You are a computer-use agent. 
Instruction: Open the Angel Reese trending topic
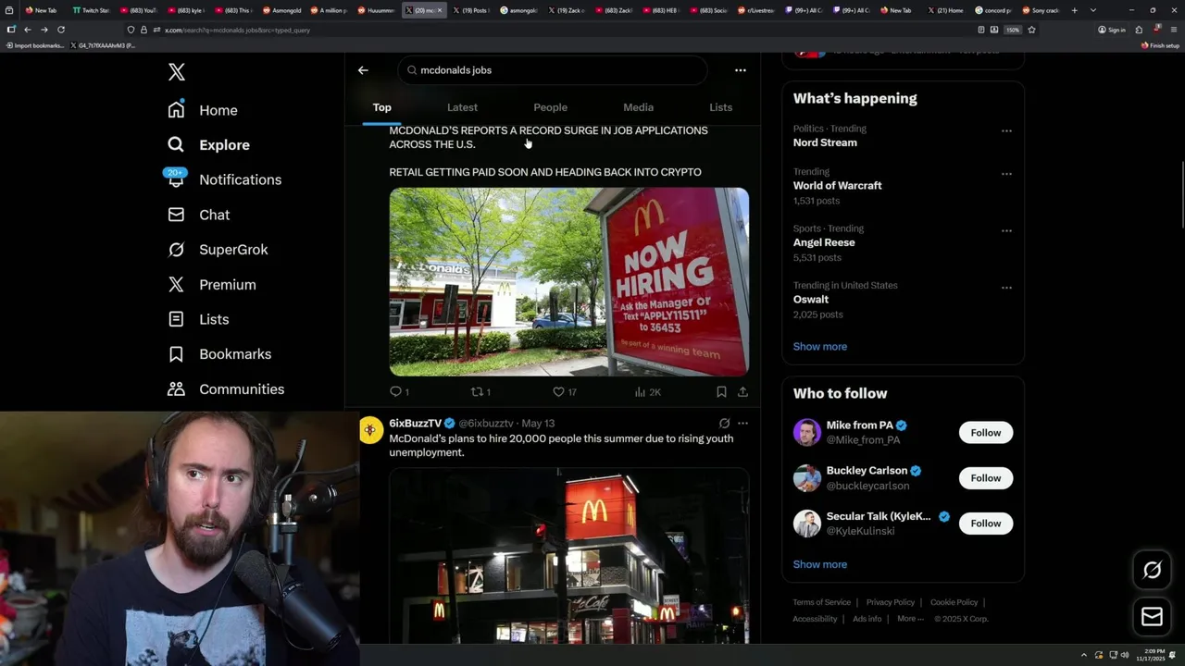pyautogui.click(x=824, y=242)
